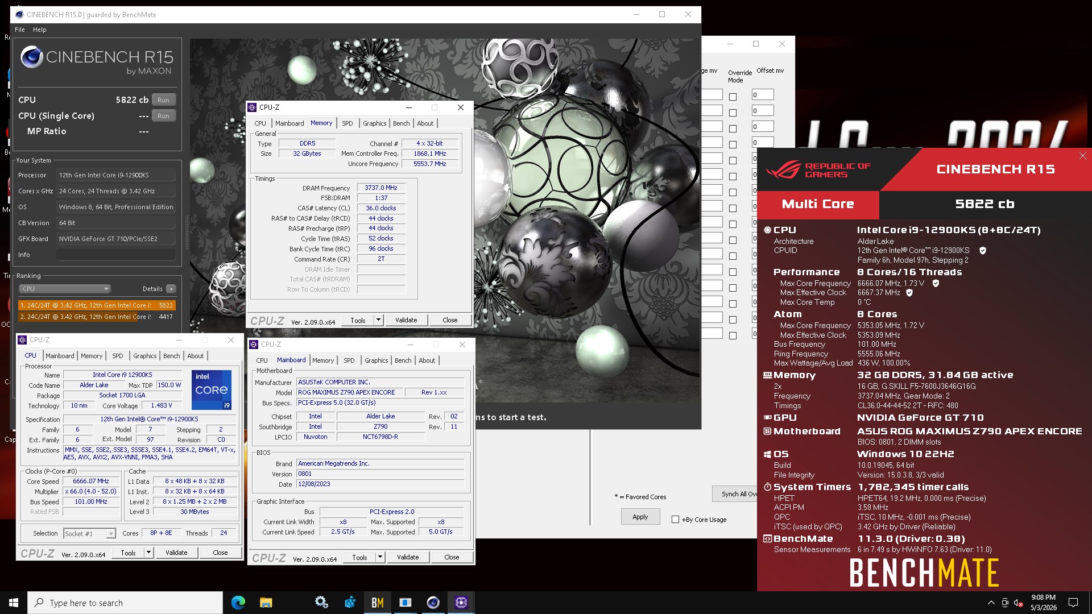
Task: Open Mainboard tab in CPU-Z CPU window
Action: click(60, 356)
